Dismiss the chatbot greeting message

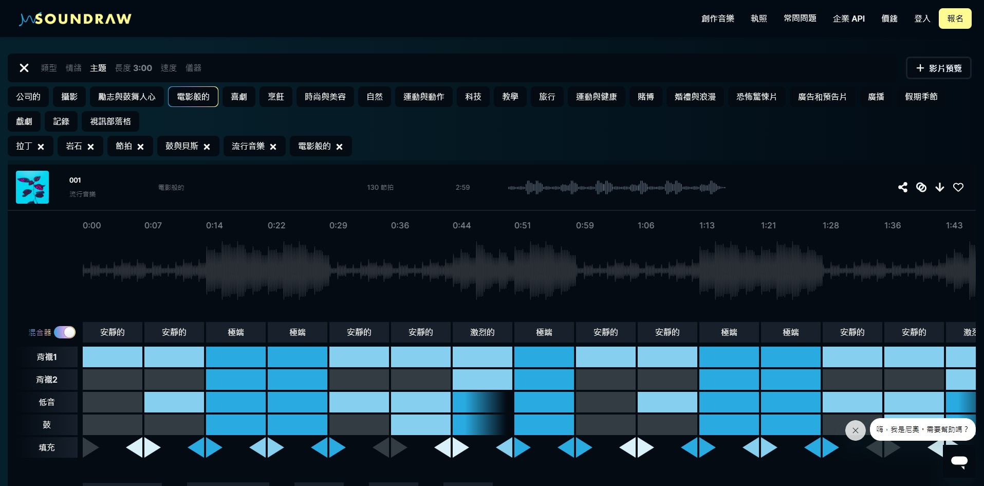(855, 430)
